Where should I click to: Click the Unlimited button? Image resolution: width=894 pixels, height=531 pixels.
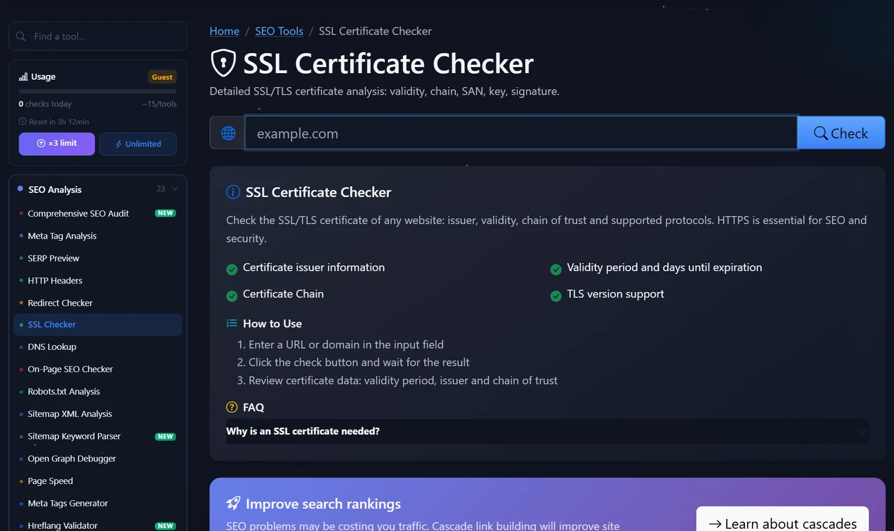pyautogui.click(x=138, y=144)
